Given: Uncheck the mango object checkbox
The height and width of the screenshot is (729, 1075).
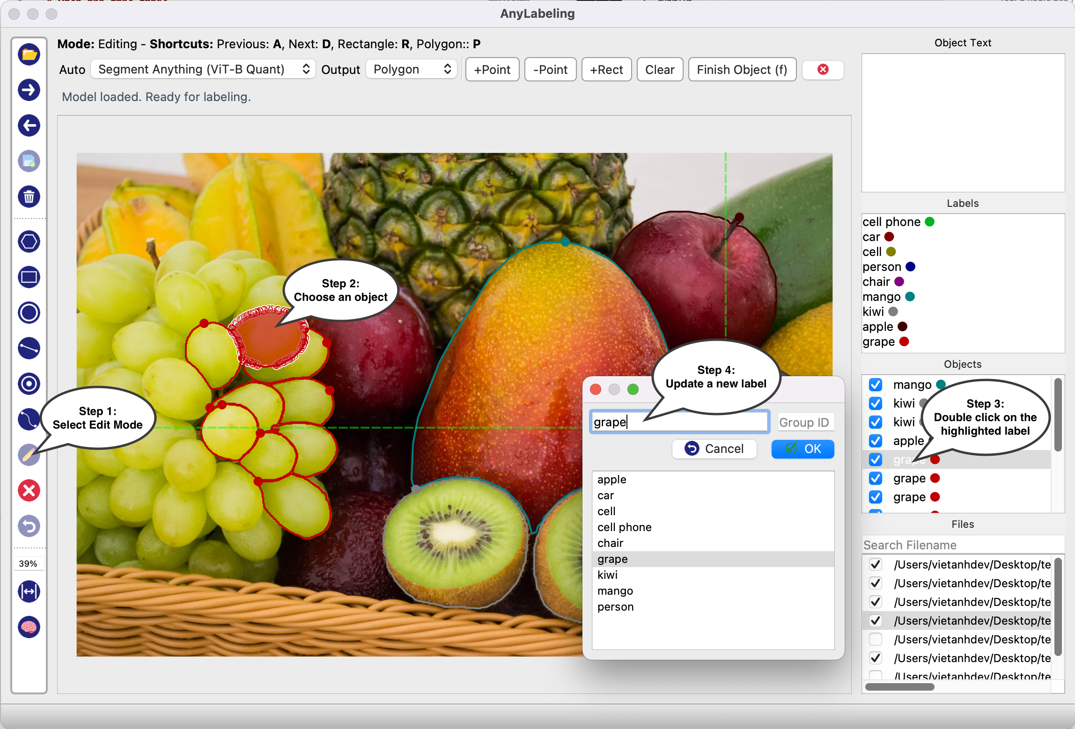Looking at the screenshot, I should point(875,385).
